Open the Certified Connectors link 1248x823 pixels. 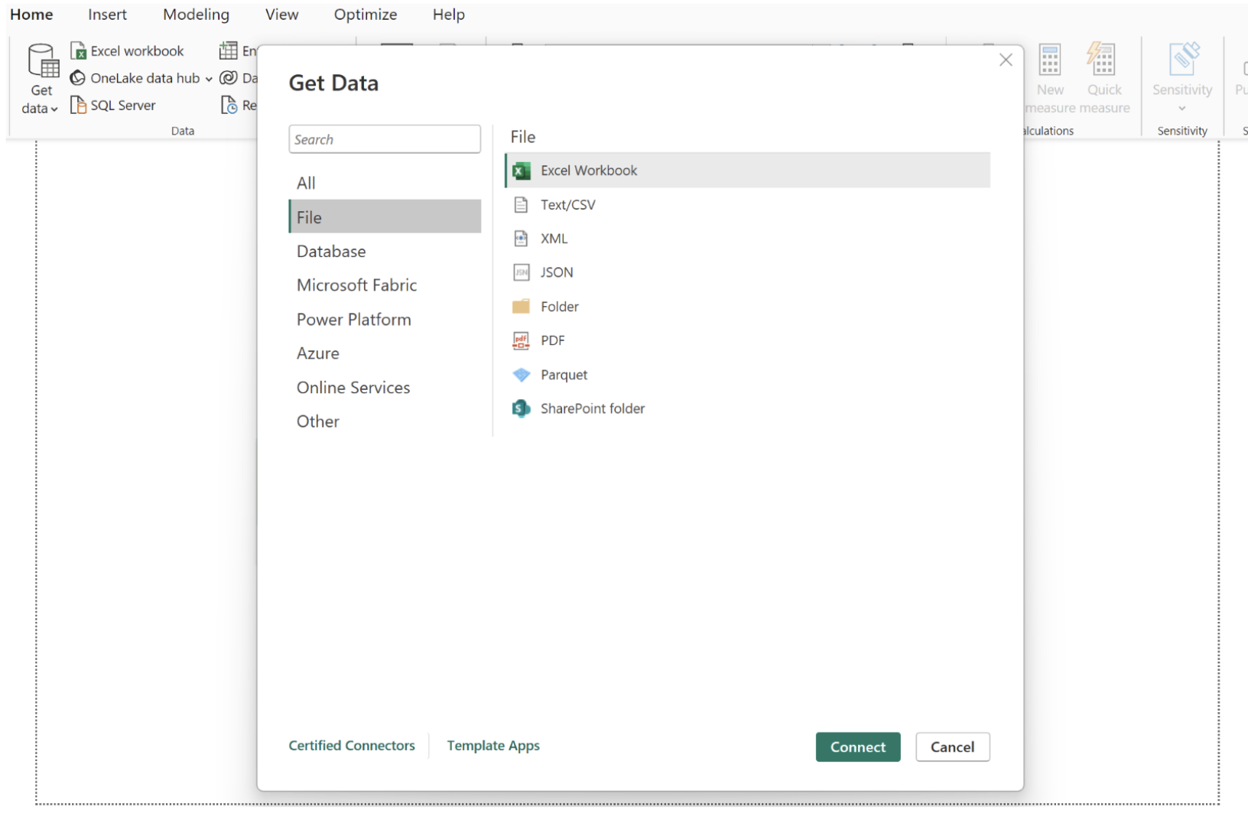click(x=352, y=745)
